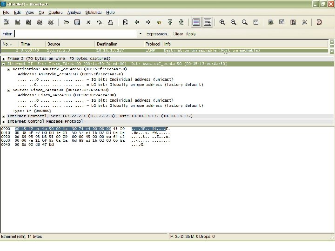Stop the running capture icon

click(x=40, y=22)
